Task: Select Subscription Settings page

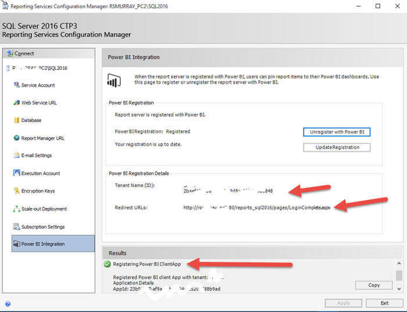Action: (x=43, y=227)
